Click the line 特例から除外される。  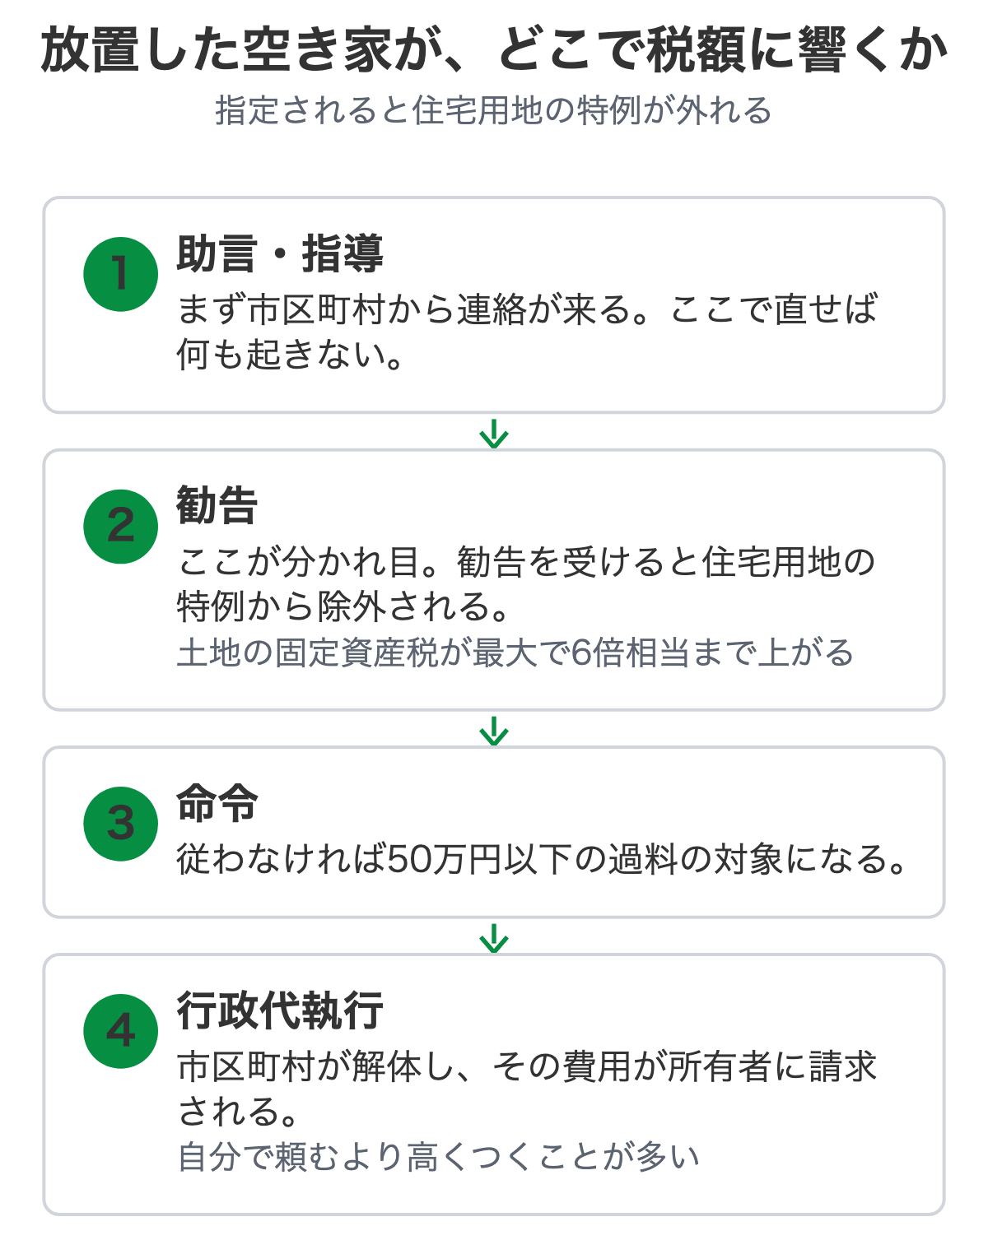pos(345,607)
